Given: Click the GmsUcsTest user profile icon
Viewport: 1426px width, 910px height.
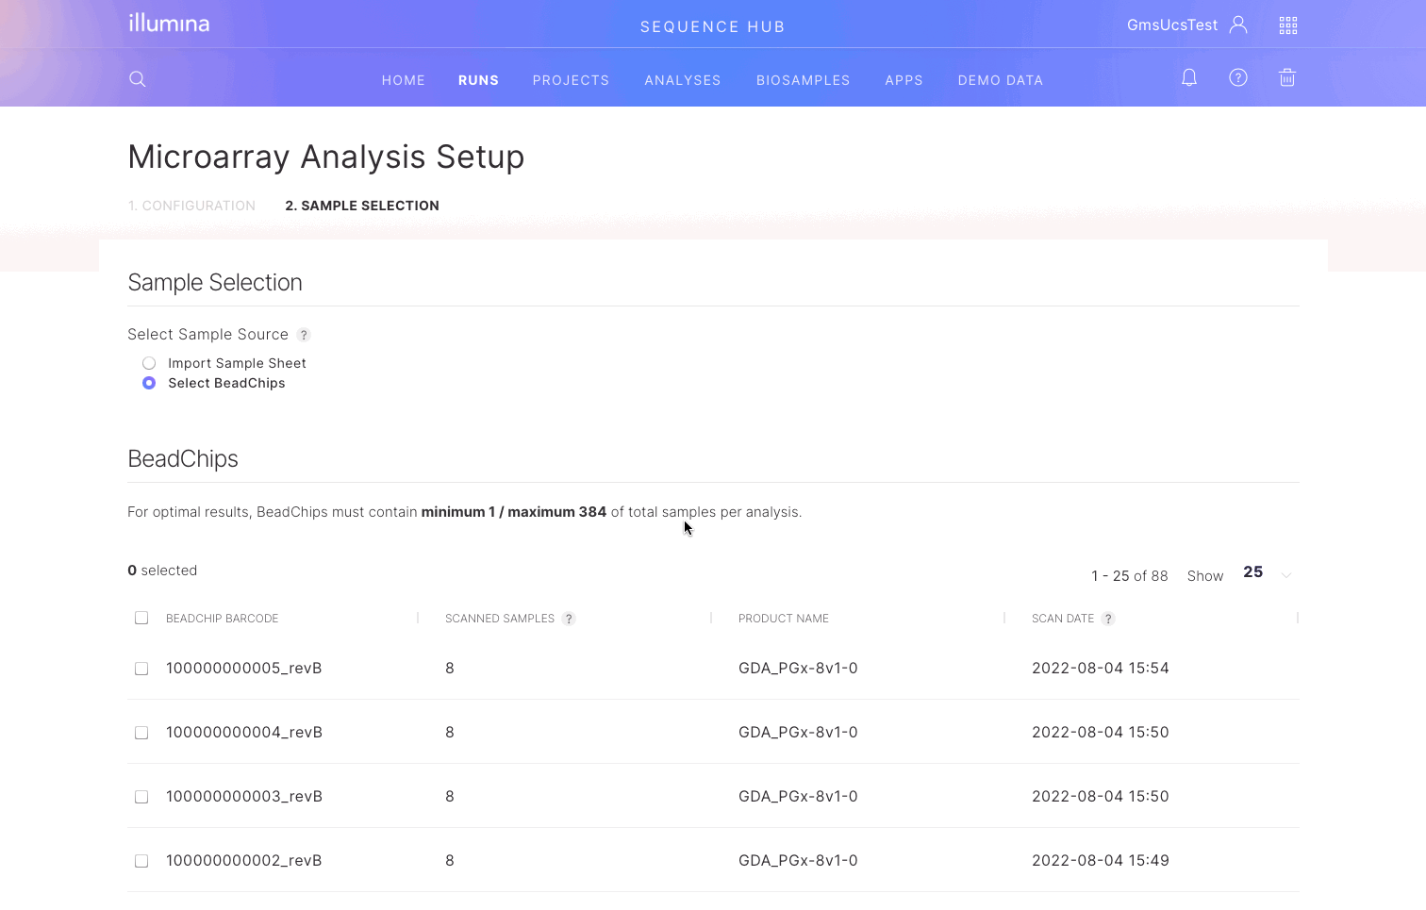Looking at the screenshot, I should 1238,25.
